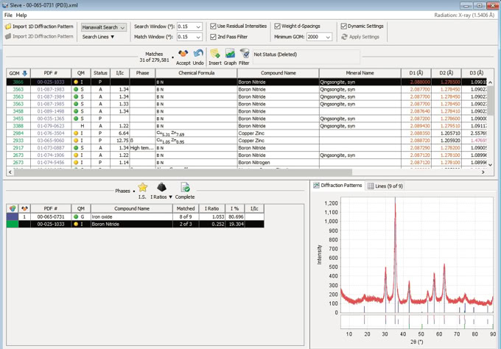Expand the Minimum GOM combo box

pyautogui.click(x=328, y=37)
